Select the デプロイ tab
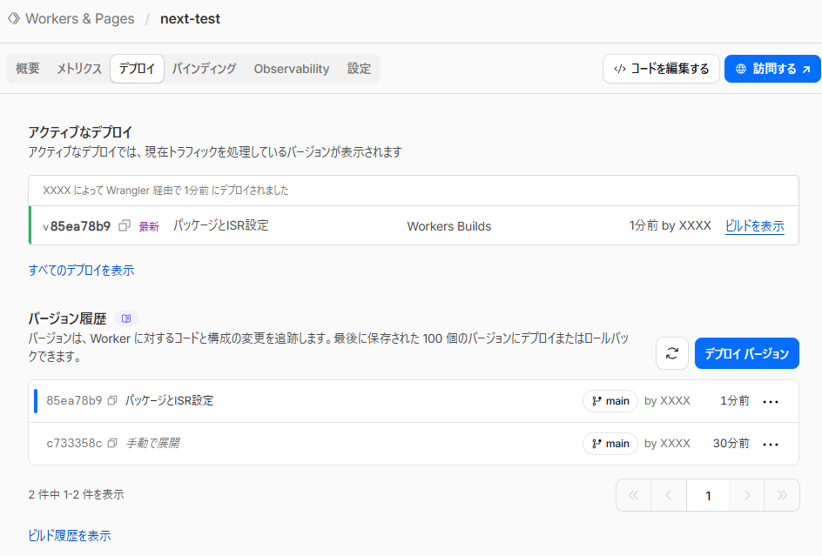The width and height of the screenshot is (822, 556). (137, 69)
